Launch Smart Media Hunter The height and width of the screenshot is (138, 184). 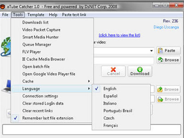pyautogui.click(x=53, y=37)
